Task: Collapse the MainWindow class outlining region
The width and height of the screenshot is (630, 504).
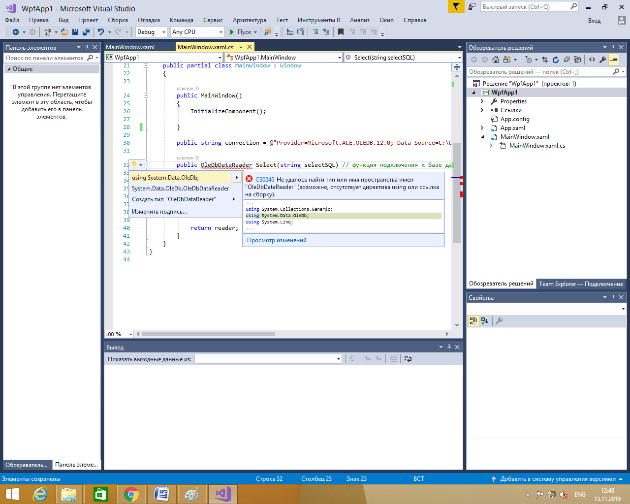Action: pyautogui.click(x=146, y=65)
